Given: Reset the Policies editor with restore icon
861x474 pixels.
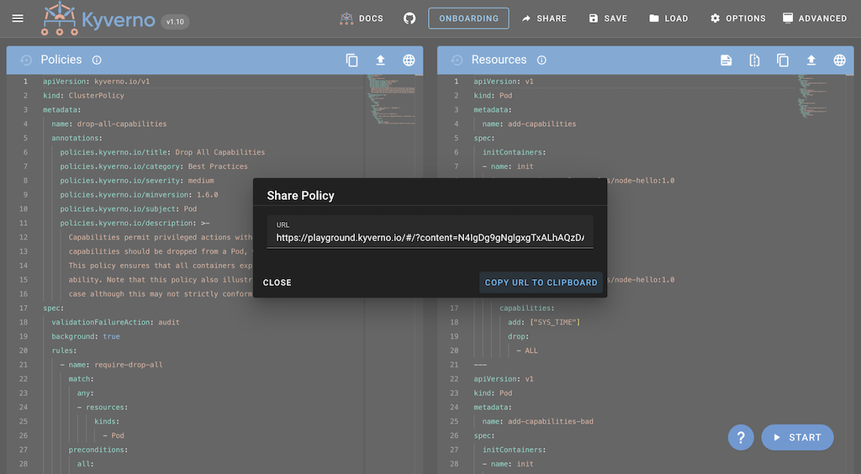Looking at the screenshot, I should (x=26, y=60).
